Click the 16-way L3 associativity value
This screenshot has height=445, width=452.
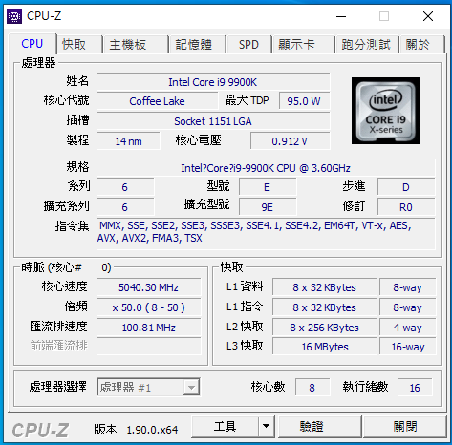tap(408, 347)
